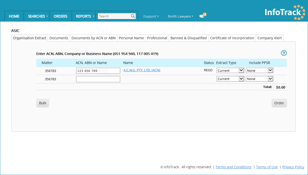Open the Include PPSR dropdown for A.C.M.E.
The height and width of the screenshot is (175, 308).
[259, 70]
